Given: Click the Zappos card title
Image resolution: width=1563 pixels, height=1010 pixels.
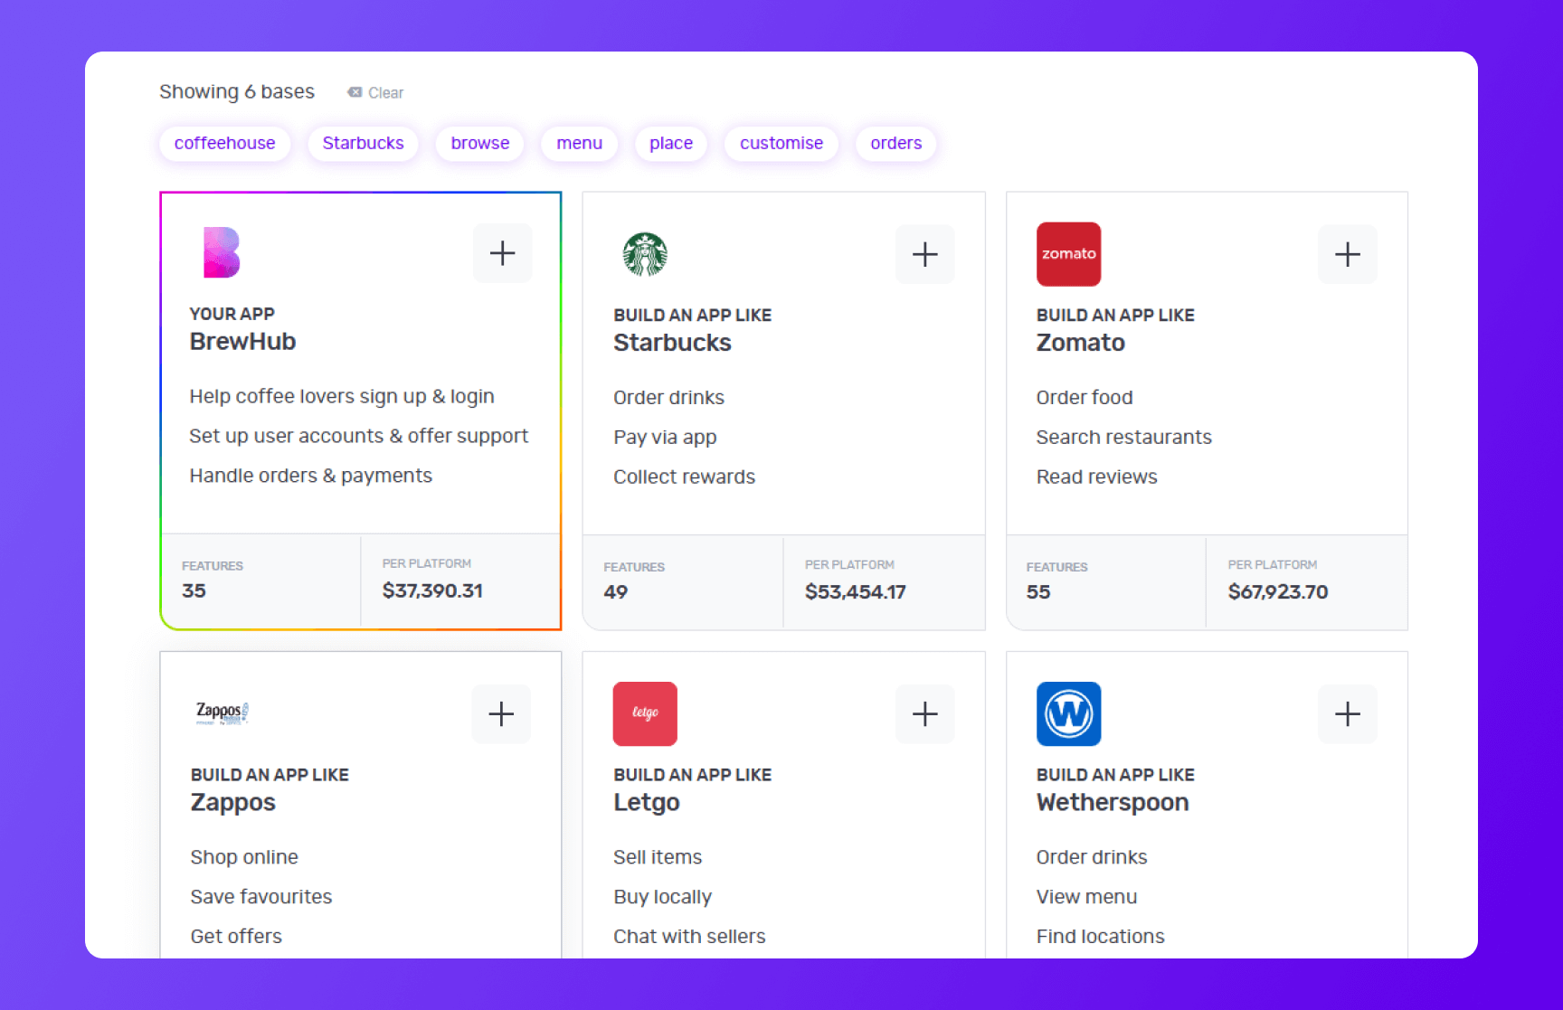Looking at the screenshot, I should [x=232, y=803].
